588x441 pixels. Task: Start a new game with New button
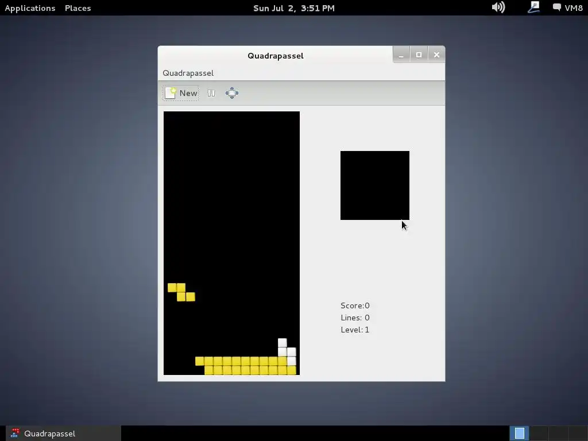coord(181,93)
